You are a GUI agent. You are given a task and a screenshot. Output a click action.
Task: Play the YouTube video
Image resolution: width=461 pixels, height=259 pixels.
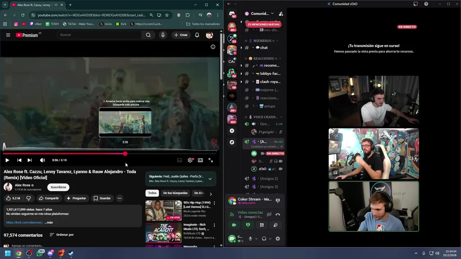[7, 160]
